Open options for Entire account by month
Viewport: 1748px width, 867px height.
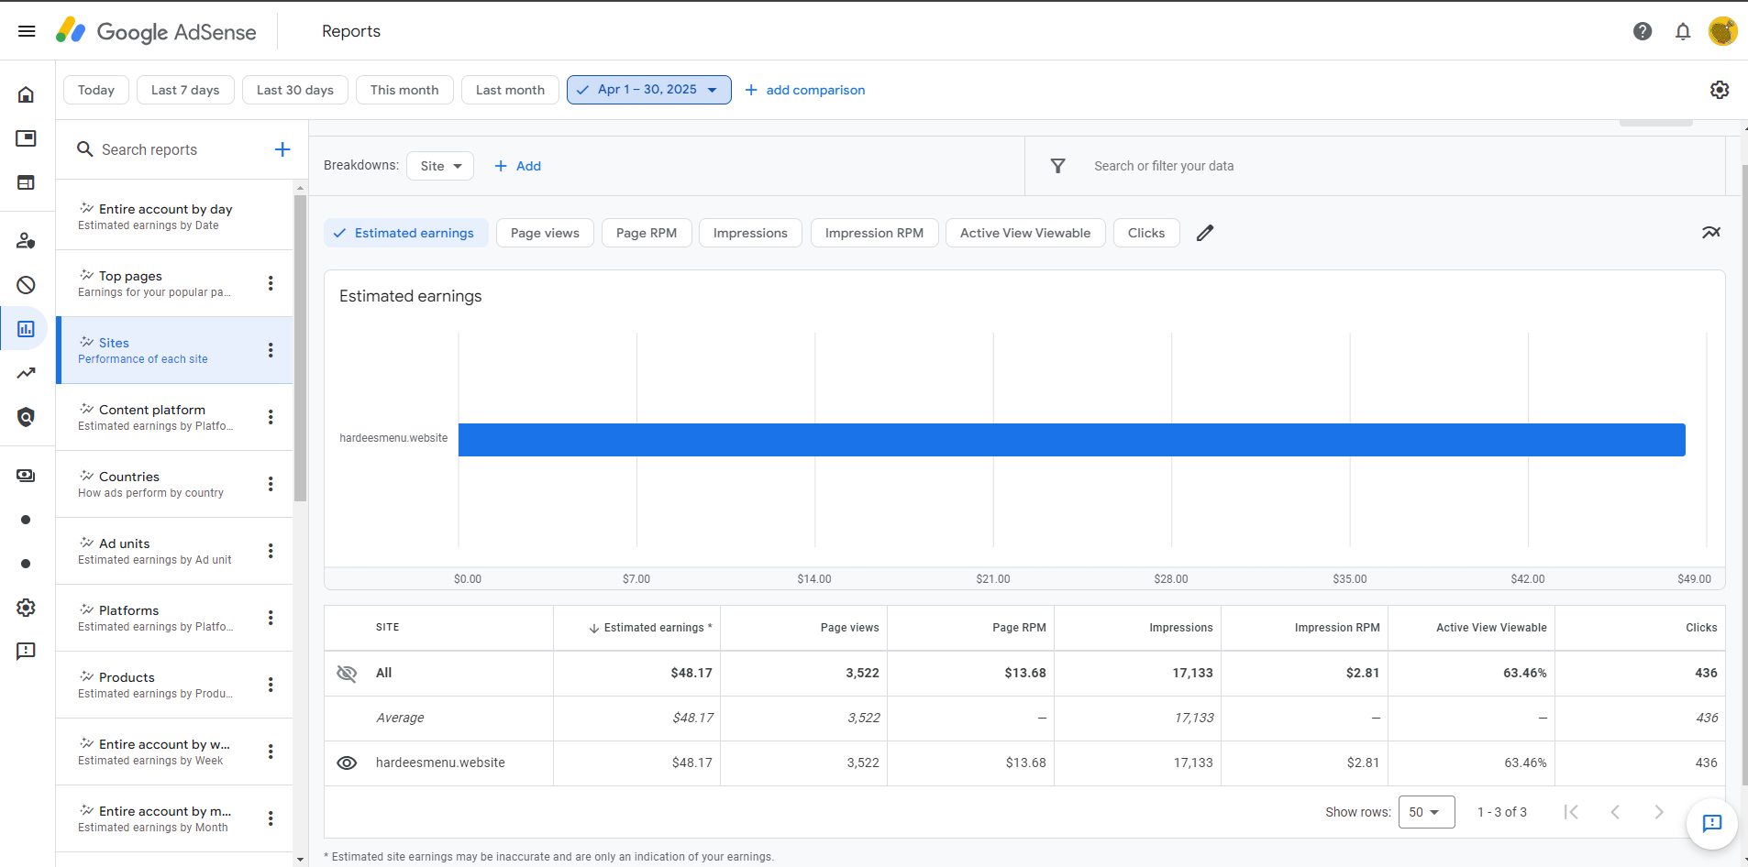[x=271, y=818]
